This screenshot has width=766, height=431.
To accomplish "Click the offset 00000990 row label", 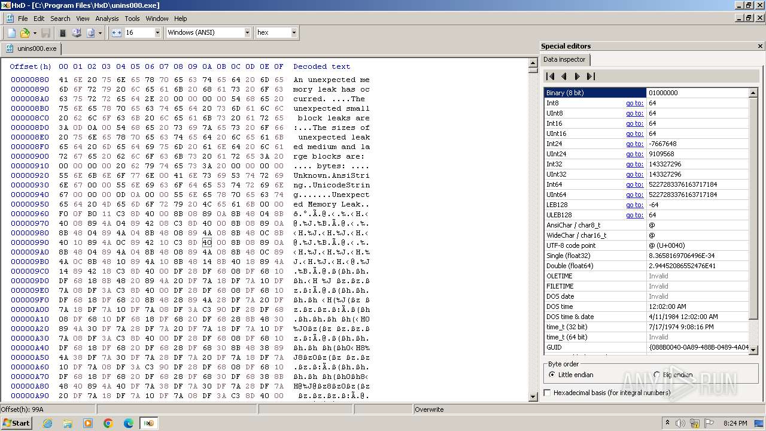I will point(30,242).
